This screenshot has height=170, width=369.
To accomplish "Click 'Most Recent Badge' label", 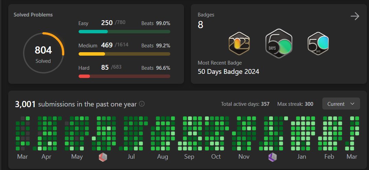I will (x=220, y=63).
